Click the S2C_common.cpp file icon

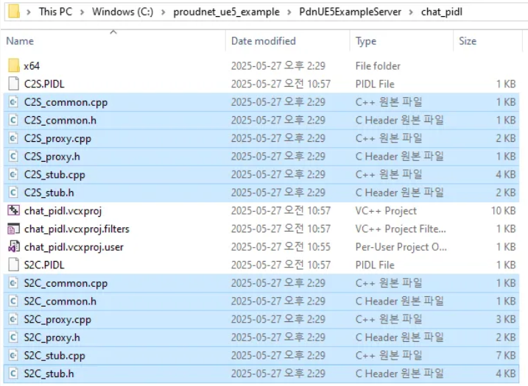(x=13, y=283)
